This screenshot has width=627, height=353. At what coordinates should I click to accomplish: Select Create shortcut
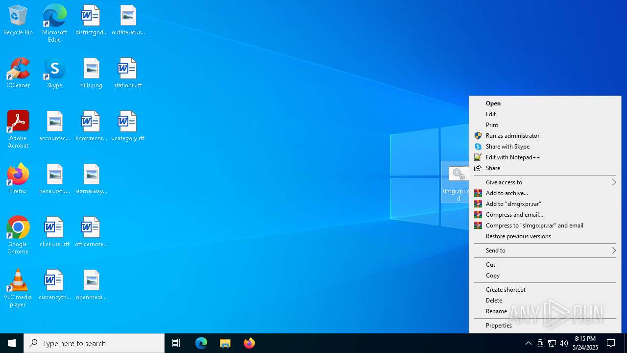point(545,290)
